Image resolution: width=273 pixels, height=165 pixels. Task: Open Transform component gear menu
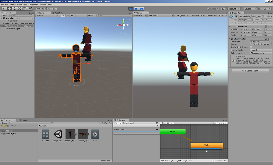tap(271, 27)
